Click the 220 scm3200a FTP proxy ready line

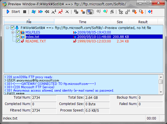point(29,77)
